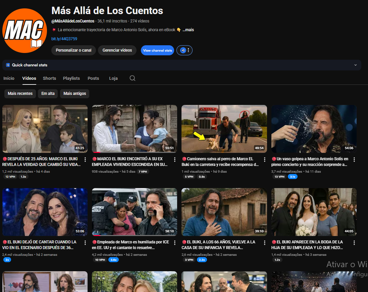Expand the Quick channel stats chevron
This screenshot has width=368, height=292.
pyautogui.click(x=355, y=65)
